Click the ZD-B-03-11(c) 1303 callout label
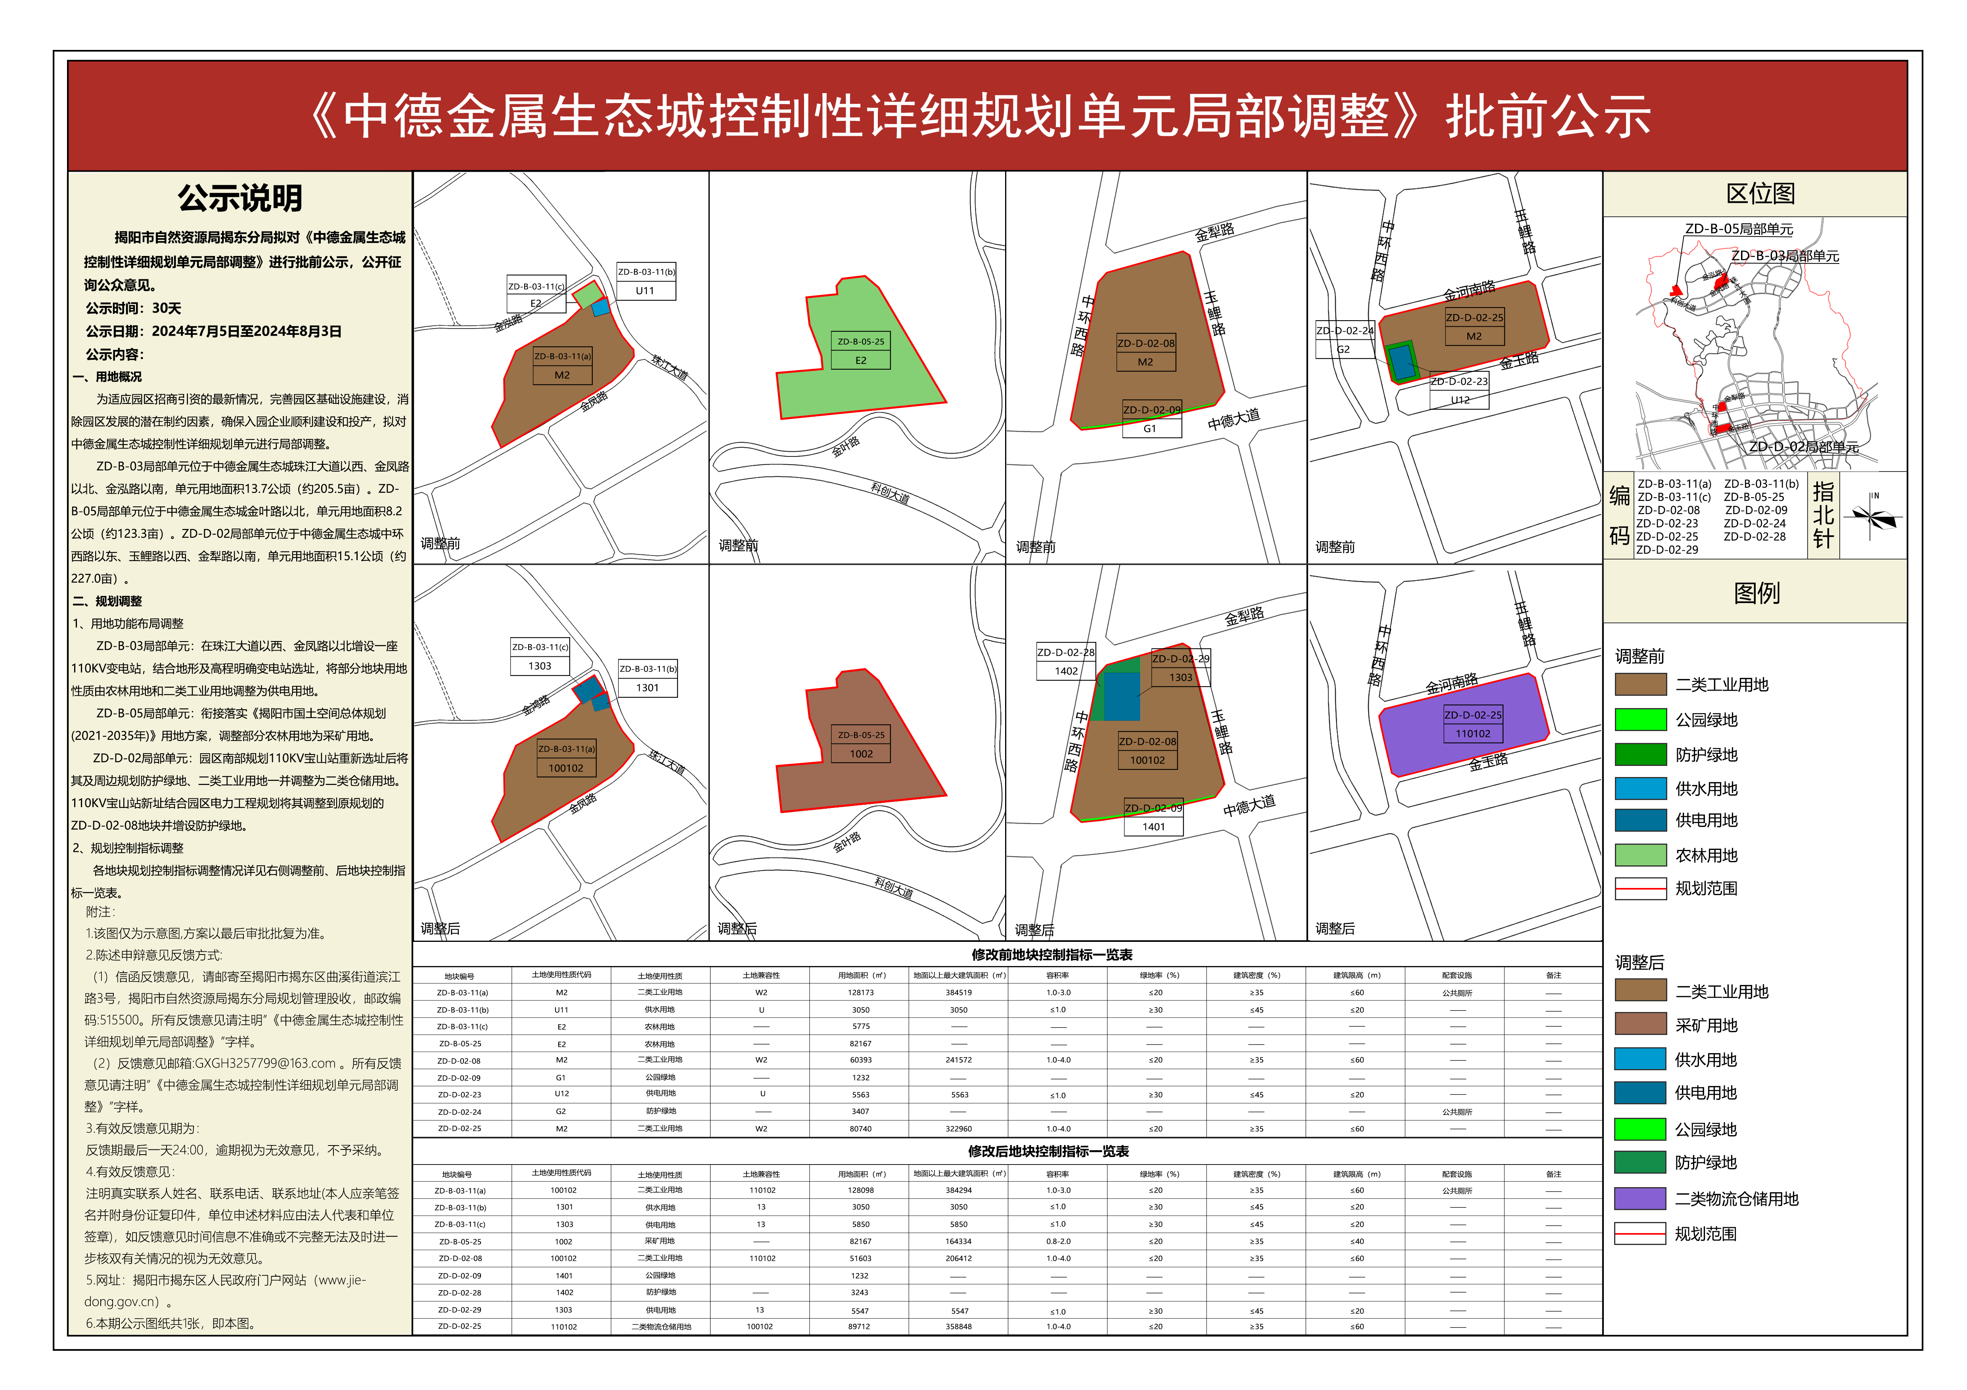This screenshot has width=1967, height=1390. pos(540,657)
